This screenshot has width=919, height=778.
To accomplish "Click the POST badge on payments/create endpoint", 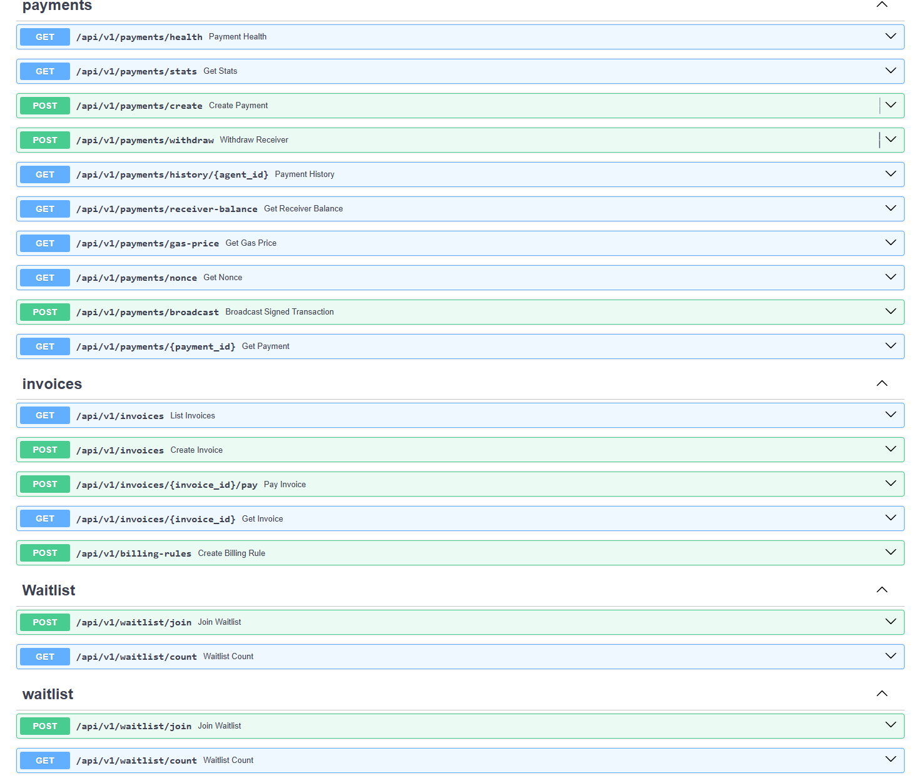I will tap(44, 105).
